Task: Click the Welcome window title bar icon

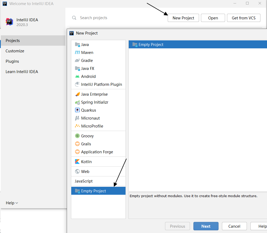Action: click(5, 3)
